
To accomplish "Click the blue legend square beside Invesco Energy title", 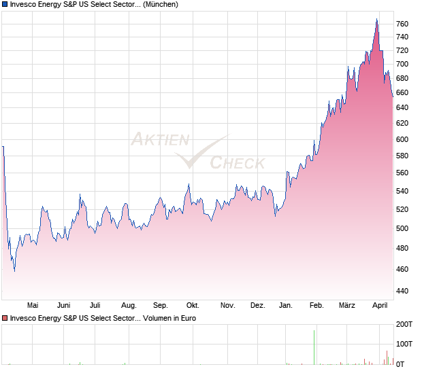I will coord(5,4).
